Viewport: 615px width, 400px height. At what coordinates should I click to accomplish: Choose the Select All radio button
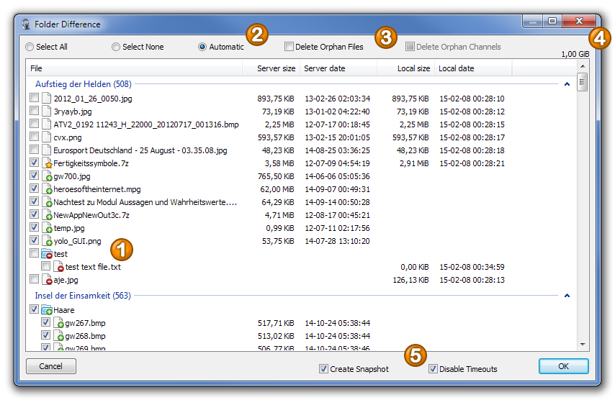pyautogui.click(x=30, y=47)
